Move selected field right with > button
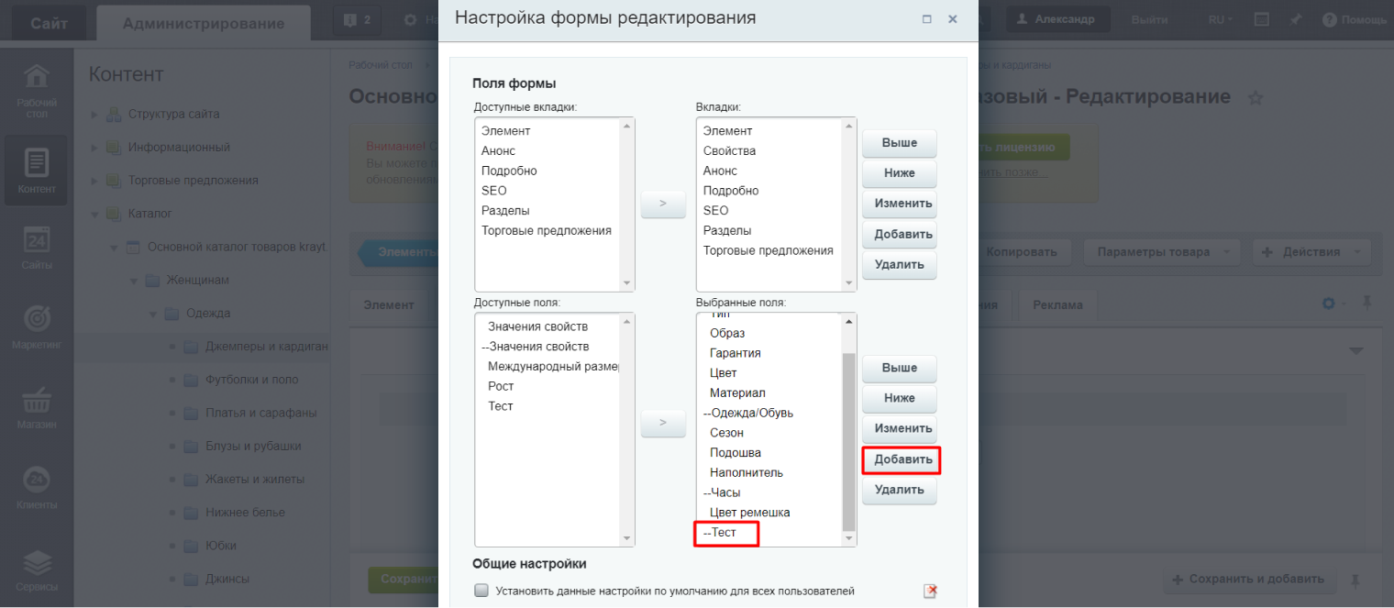Viewport: 1394px width, 608px height. (663, 423)
